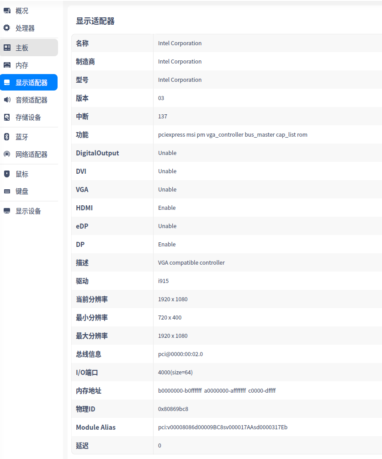The width and height of the screenshot is (382, 459).
Task: Select 主板 in the sidebar
Action: [29, 48]
